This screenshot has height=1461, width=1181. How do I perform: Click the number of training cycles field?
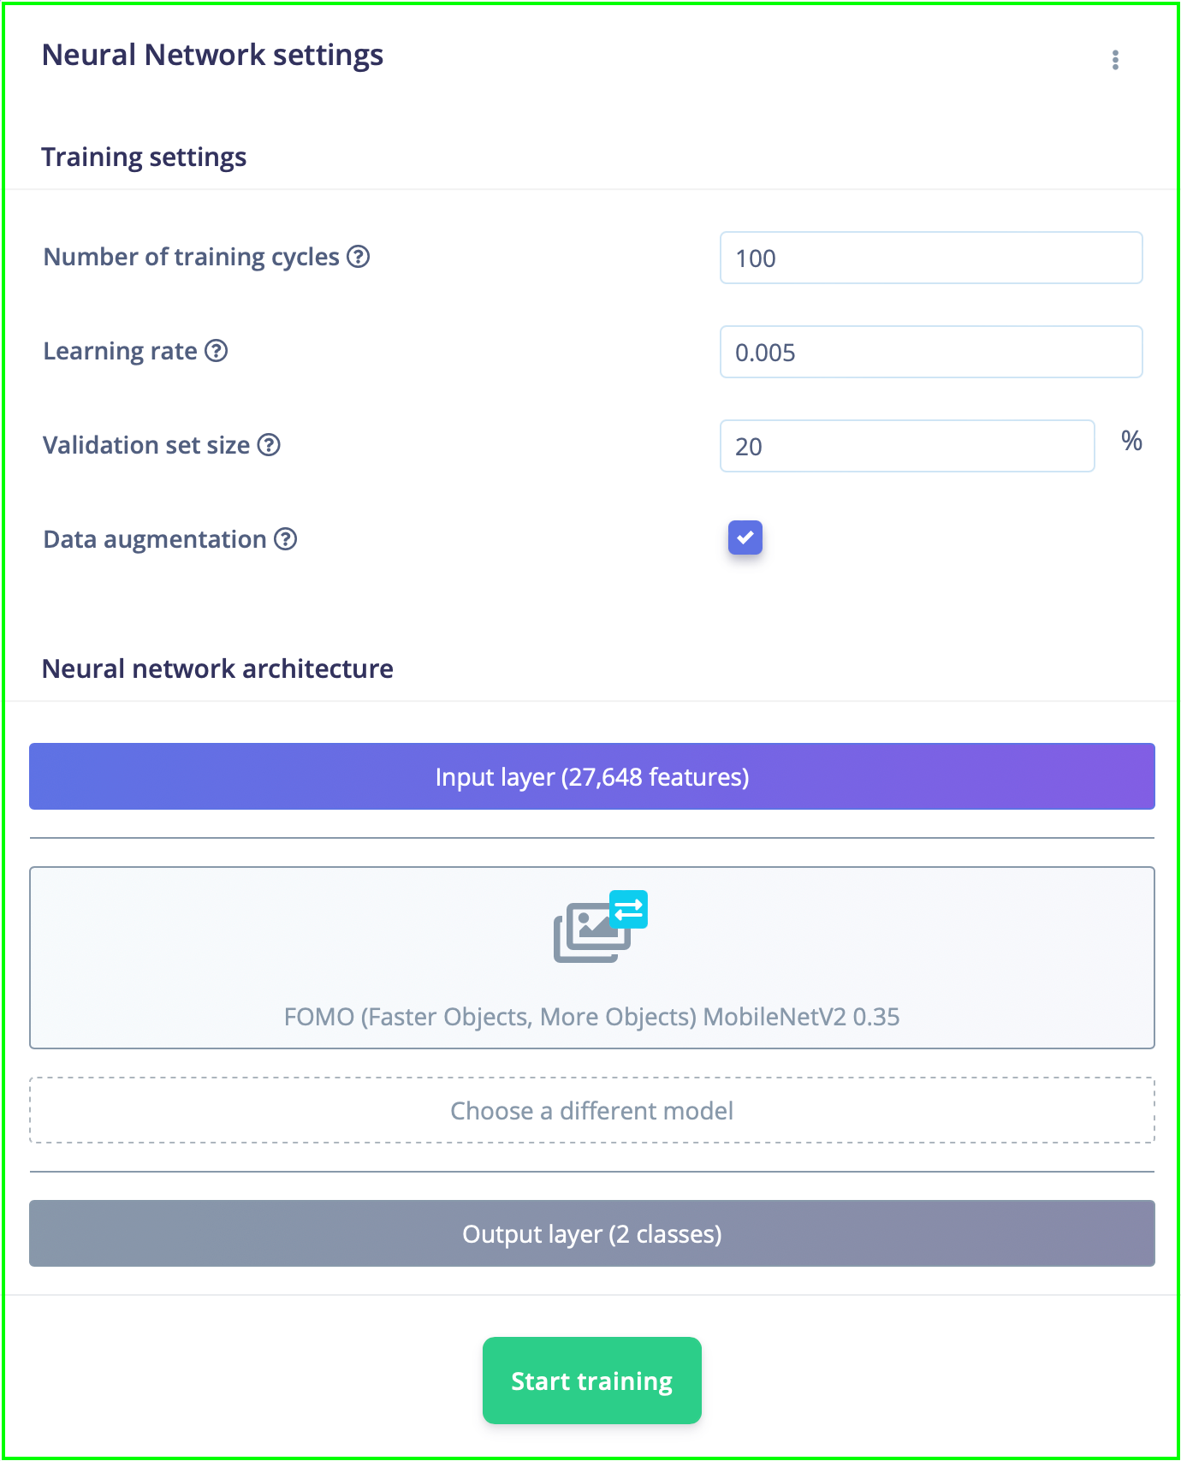(x=931, y=258)
